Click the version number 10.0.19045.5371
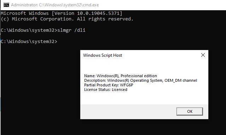The width and height of the screenshot is (226, 135). [x=98, y=13]
